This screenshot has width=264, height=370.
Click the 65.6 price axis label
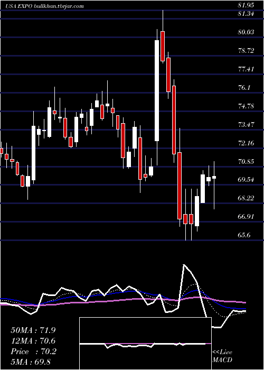(x=244, y=235)
